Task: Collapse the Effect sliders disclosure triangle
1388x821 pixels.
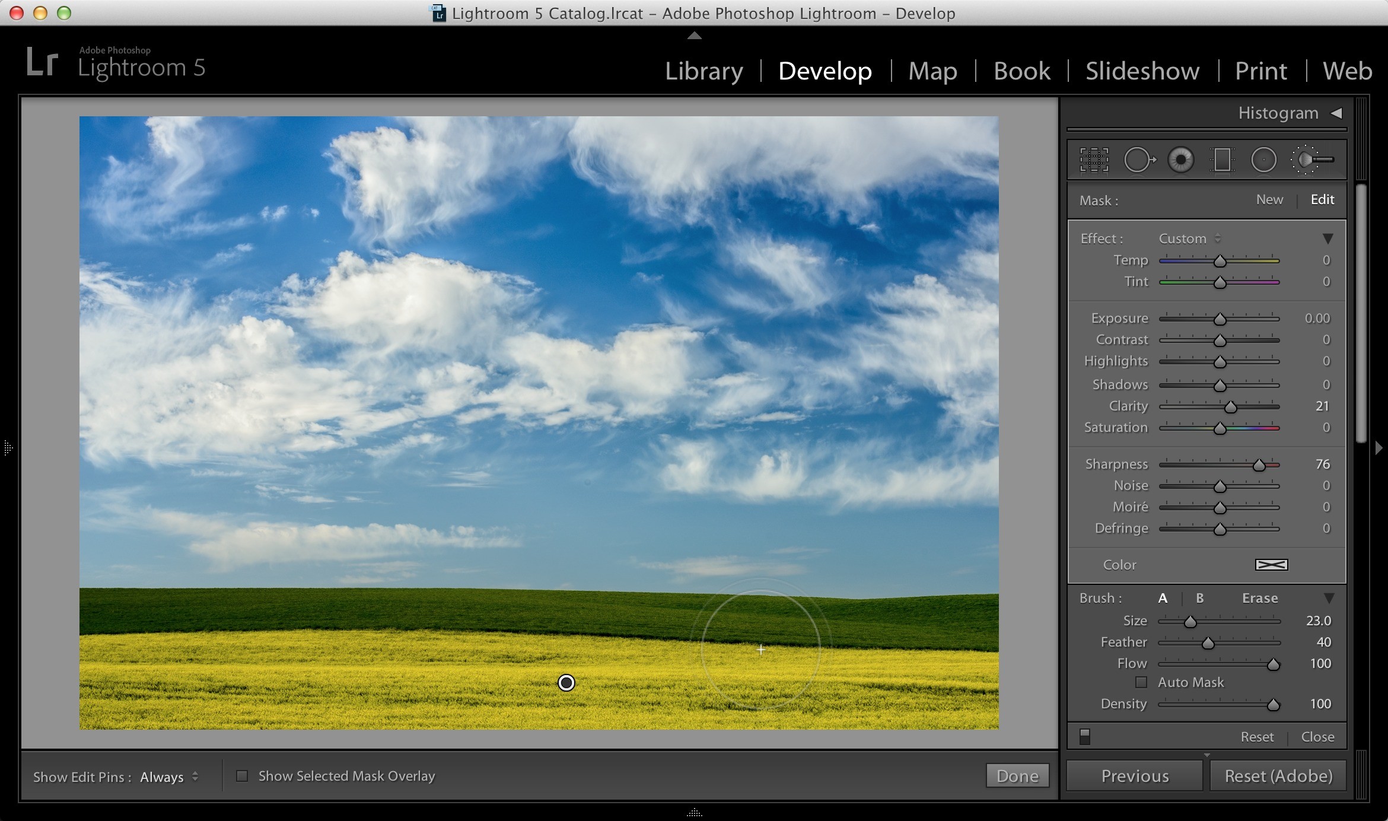Action: pyautogui.click(x=1327, y=238)
